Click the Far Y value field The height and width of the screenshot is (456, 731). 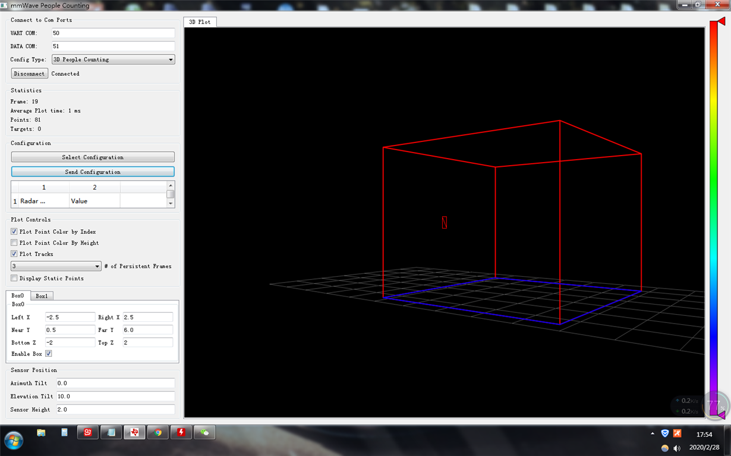(x=147, y=330)
